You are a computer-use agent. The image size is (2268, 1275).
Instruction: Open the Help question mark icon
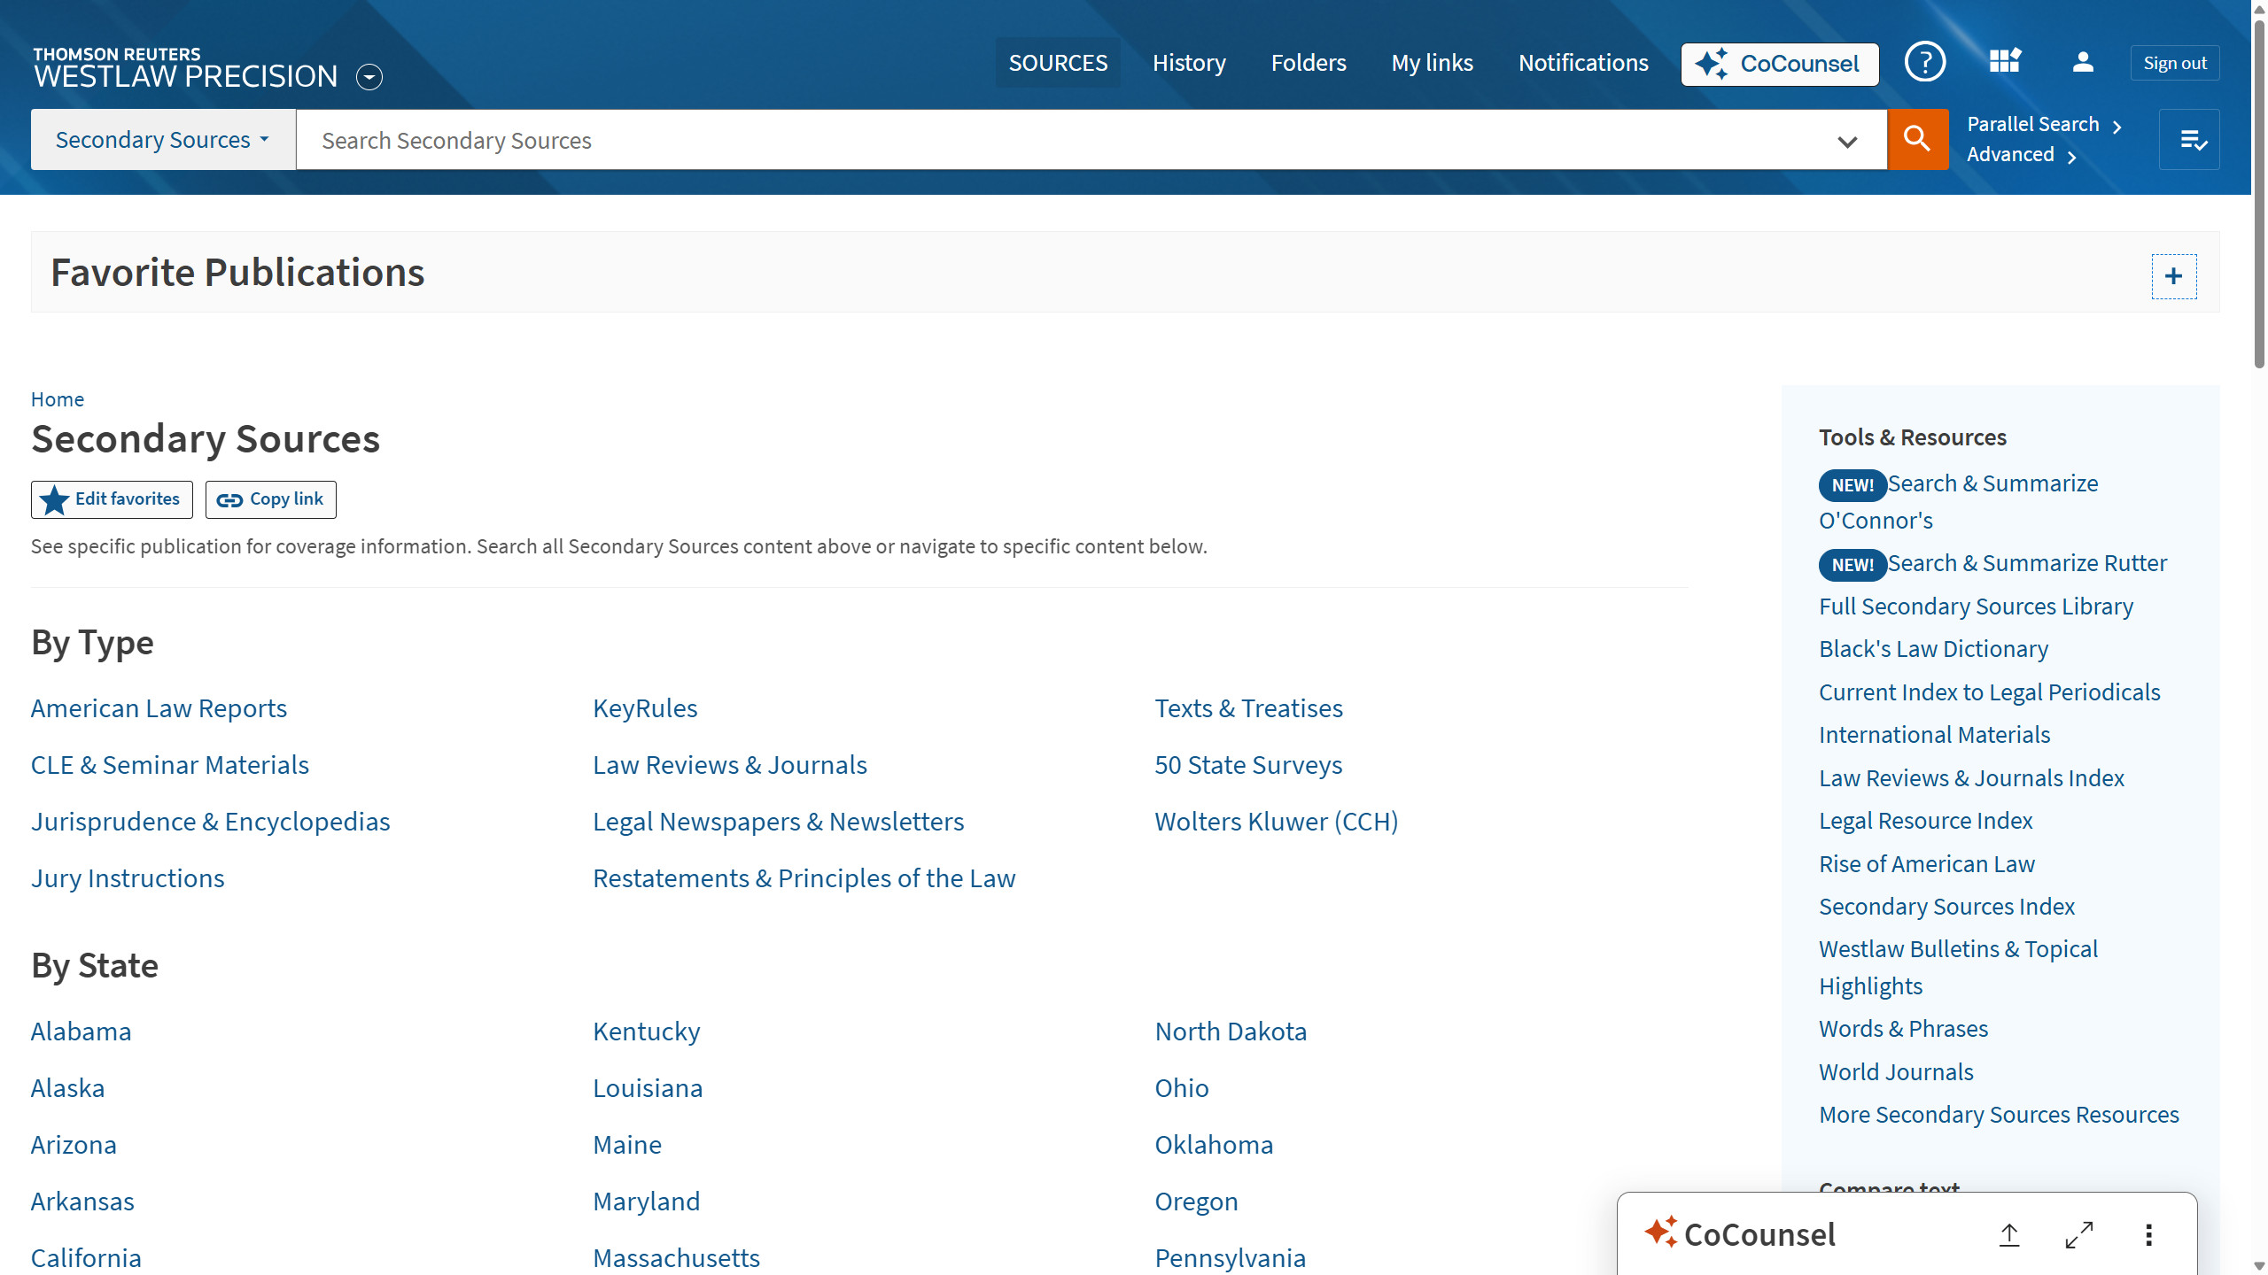coord(1924,62)
